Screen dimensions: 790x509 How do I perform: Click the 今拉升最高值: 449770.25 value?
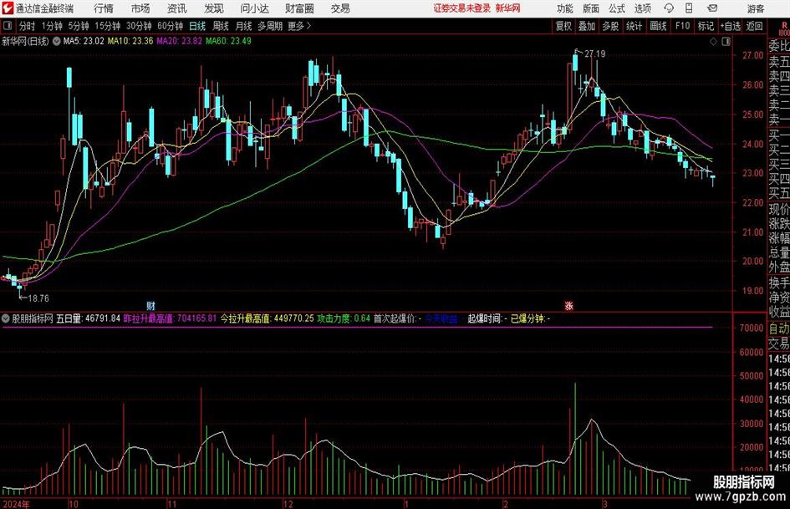[x=267, y=318]
